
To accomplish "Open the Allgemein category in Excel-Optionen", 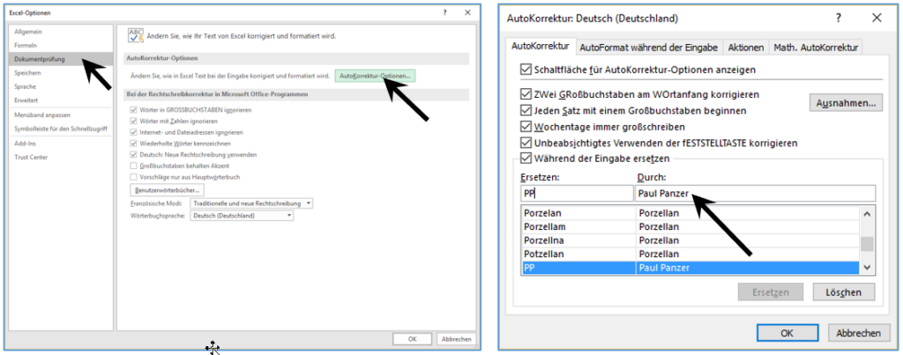I will point(28,31).
